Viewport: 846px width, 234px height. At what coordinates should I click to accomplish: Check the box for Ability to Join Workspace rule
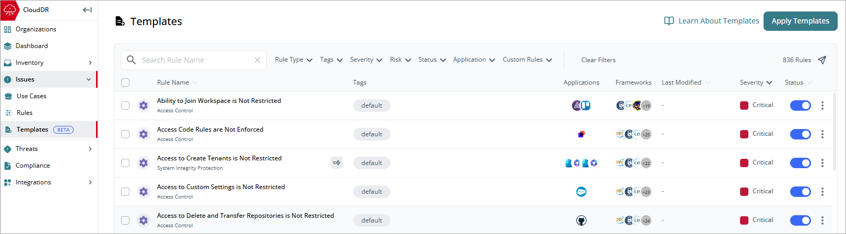click(x=125, y=106)
